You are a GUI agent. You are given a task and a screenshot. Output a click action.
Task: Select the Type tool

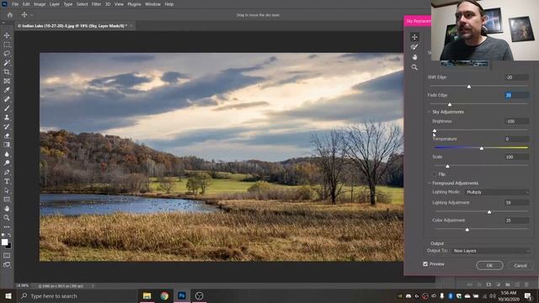7,181
